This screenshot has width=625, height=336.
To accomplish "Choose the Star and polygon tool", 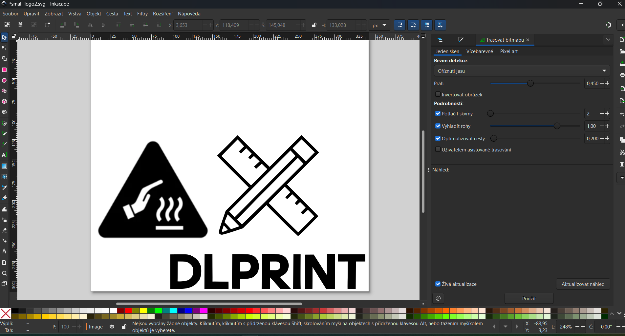I will coord(4,91).
